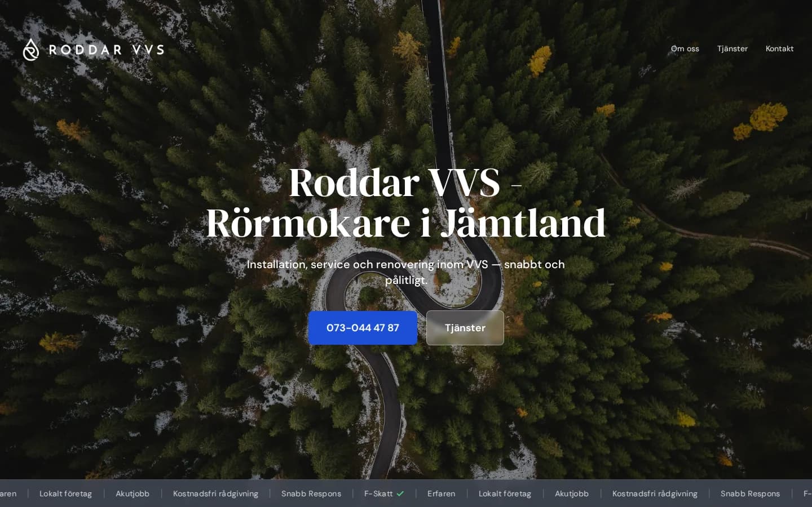Click the second Akutjobb marquee entry
The width and height of the screenshot is (812, 507).
571,493
